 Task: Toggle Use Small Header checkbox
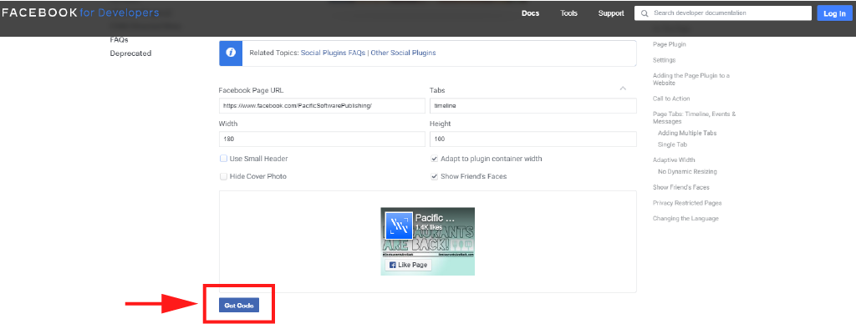[223, 159]
